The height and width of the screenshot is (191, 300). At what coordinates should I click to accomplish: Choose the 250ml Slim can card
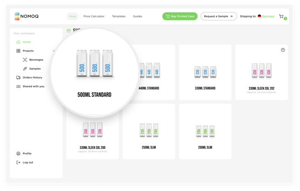tap(149, 132)
